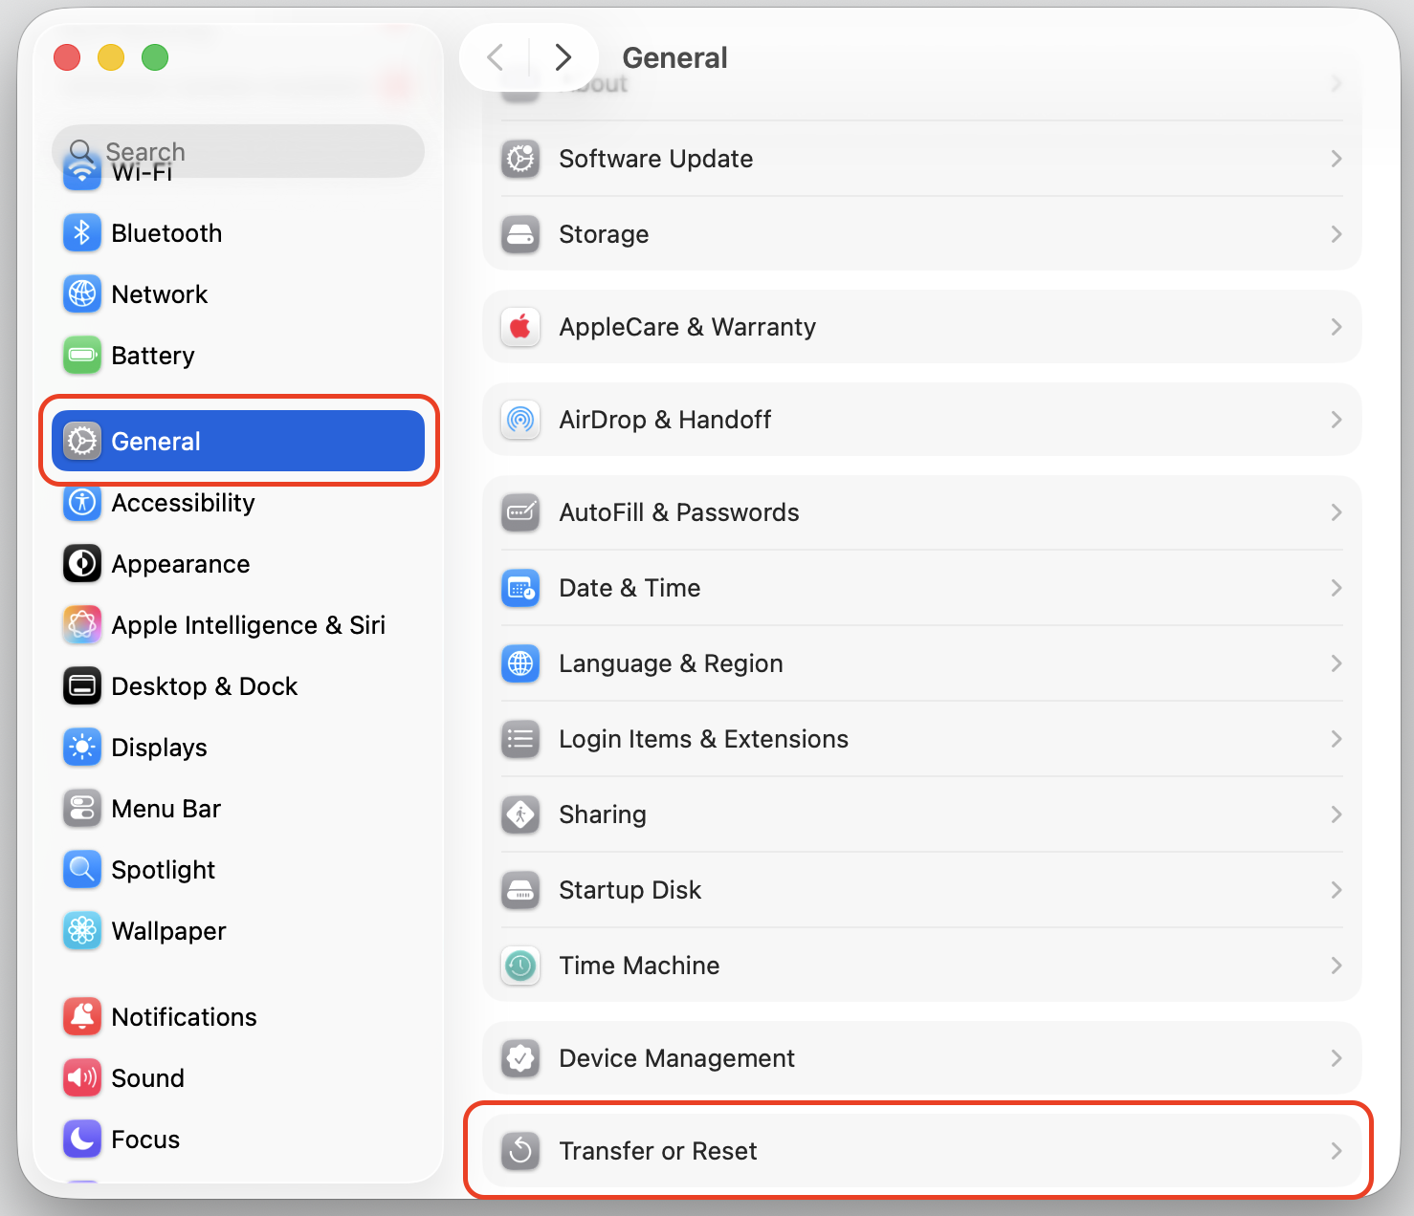Screen dimensions: 1414x1216
Task: Click the Language & Region chevron
Action: pos(1337,663)
